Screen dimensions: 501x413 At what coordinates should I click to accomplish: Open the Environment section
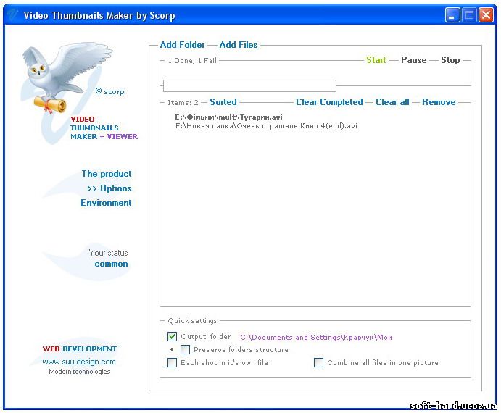pyautogui.click(x=106, y=203)
